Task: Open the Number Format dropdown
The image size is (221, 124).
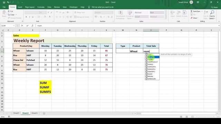Action: pos(112,12)
